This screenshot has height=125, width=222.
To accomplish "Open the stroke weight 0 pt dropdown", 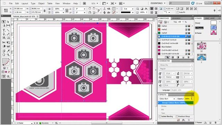I will 133,9.
